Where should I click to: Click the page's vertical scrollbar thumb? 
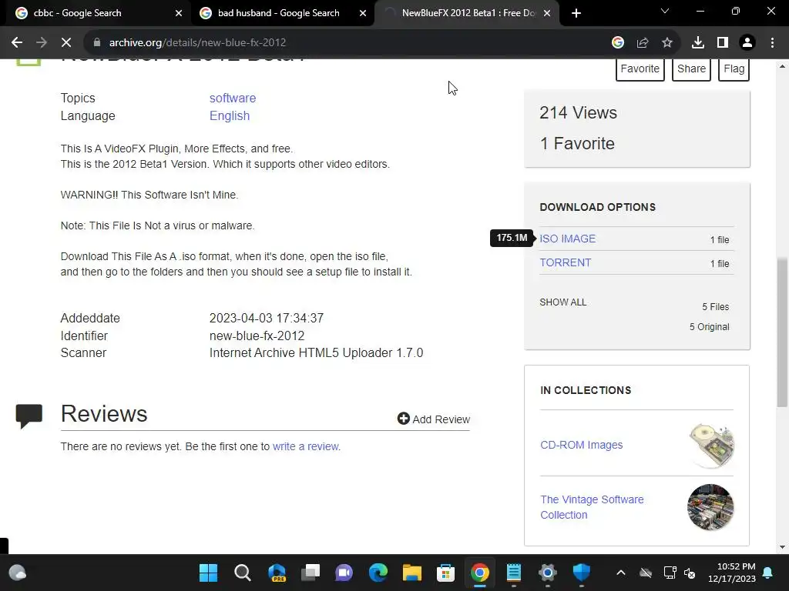pos(782,332)
